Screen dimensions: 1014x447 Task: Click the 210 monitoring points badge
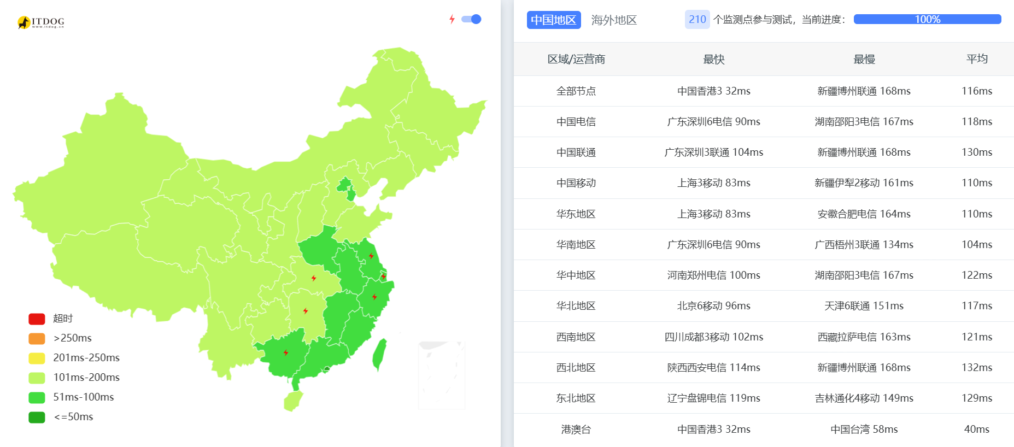(697, 19)
